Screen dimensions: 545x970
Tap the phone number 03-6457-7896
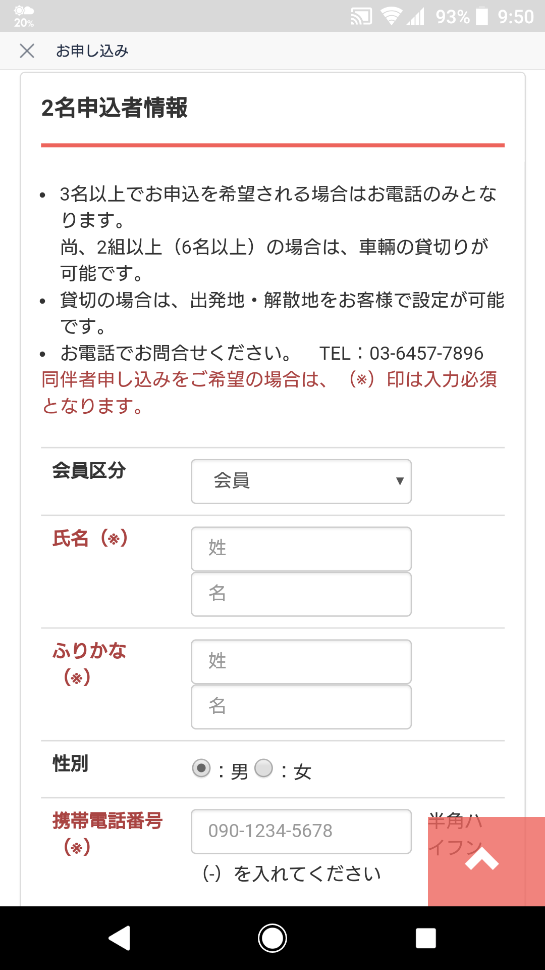point(426,353)
